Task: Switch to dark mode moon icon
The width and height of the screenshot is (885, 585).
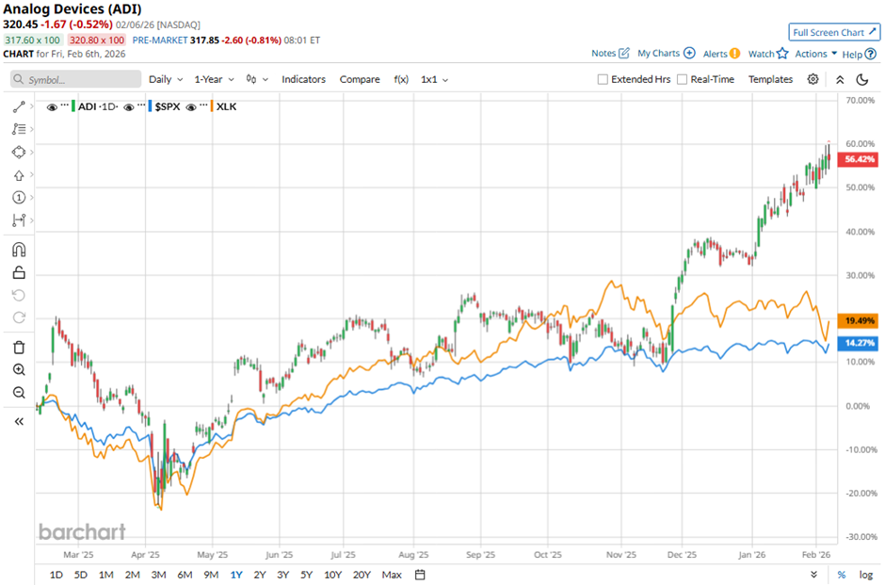Action: click(861, 79)
